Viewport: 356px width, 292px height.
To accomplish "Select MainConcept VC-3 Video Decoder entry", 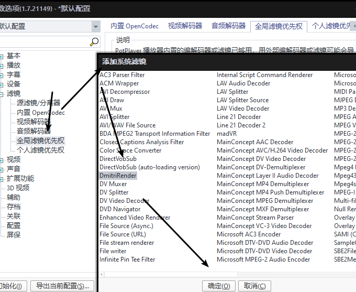I will 264,226.
